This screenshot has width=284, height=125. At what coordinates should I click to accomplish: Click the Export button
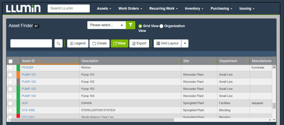tap(139, 43)
